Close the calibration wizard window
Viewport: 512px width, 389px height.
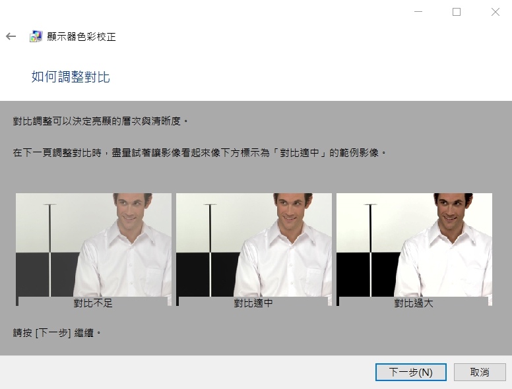[495, 12]
